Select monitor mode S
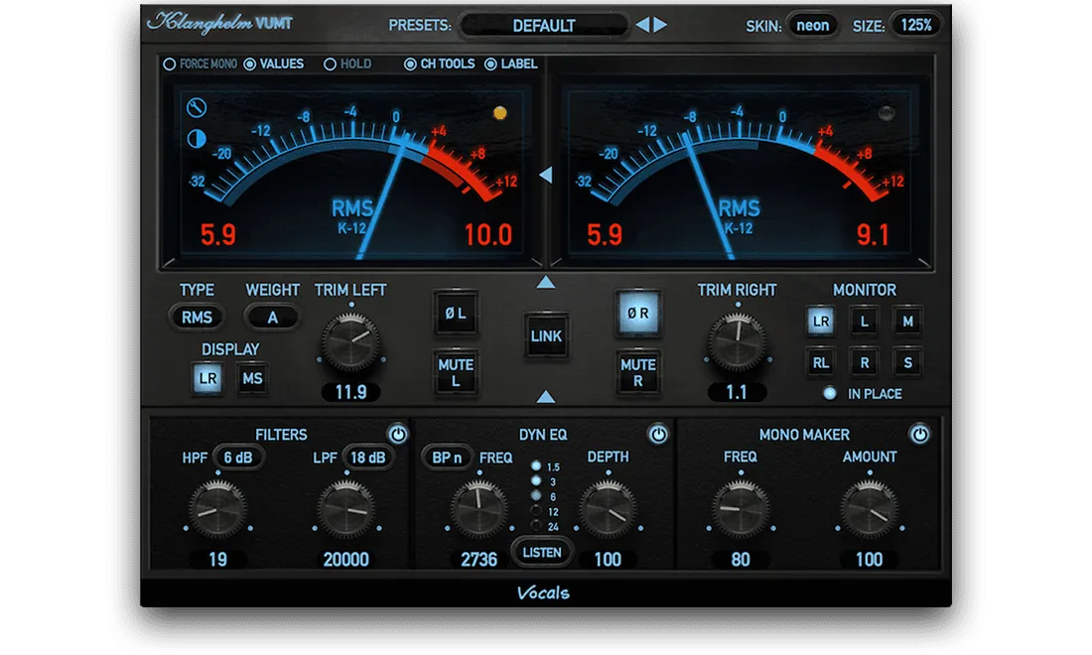The width and height of the screenshot is (1092, 655). pyautogui.click(x=907, y=362)
